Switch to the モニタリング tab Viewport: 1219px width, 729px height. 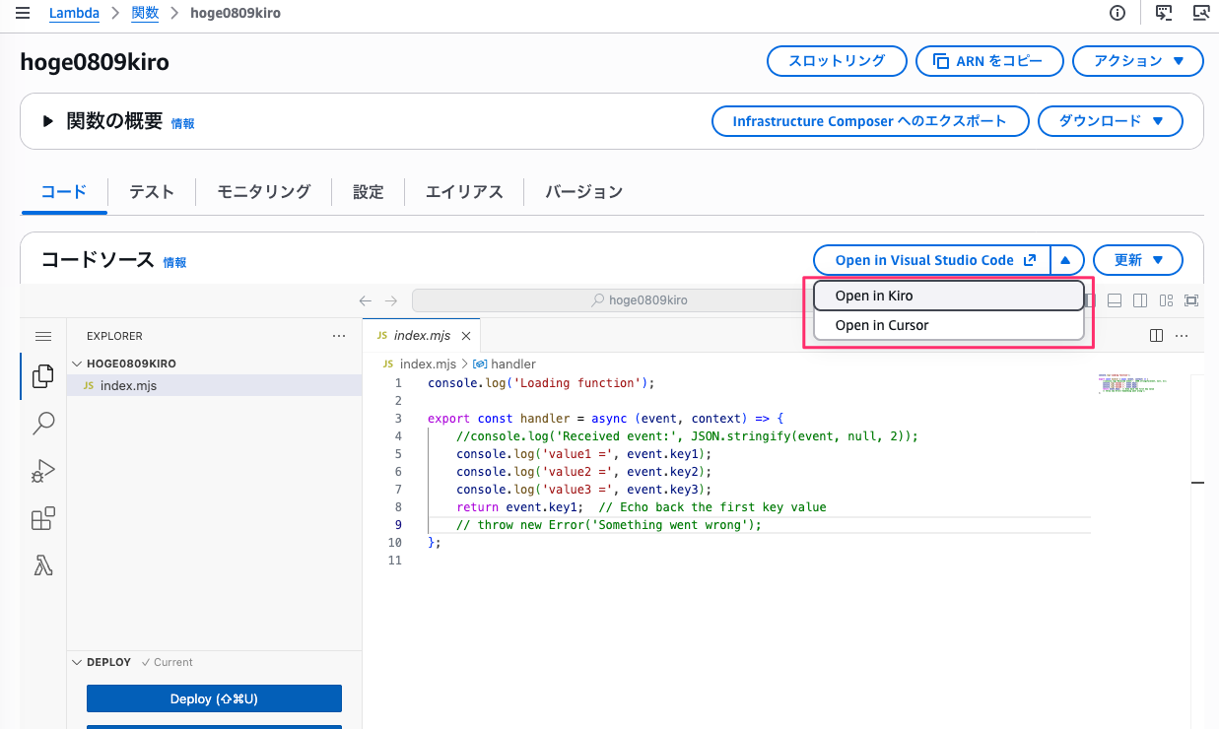[x=264, y=192]
